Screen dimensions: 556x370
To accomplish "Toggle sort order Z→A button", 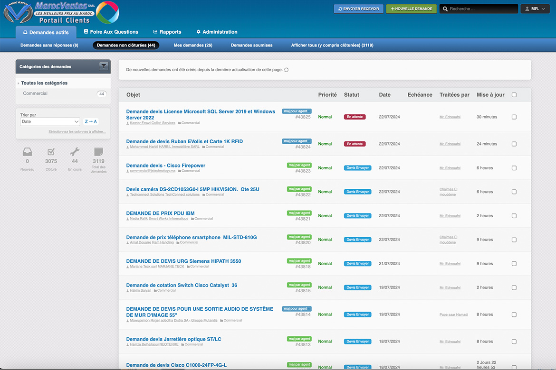I will (91, 121).
